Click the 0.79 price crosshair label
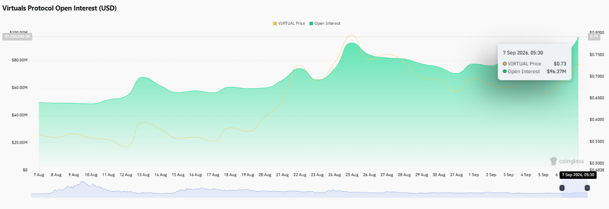The width and height of the screenshot is (609, 209). pyautogui.click(x=594, y=36)
